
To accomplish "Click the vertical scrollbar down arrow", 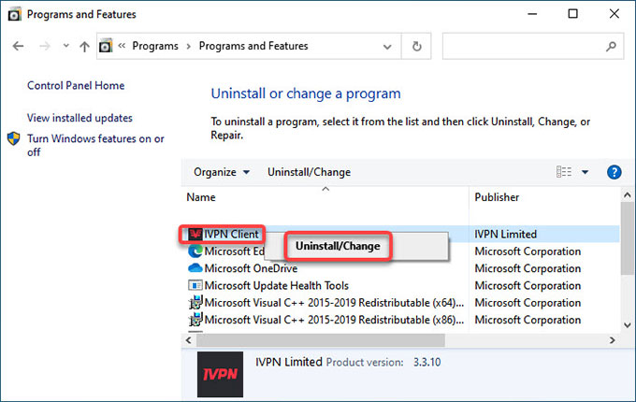I will pos(627,325).
